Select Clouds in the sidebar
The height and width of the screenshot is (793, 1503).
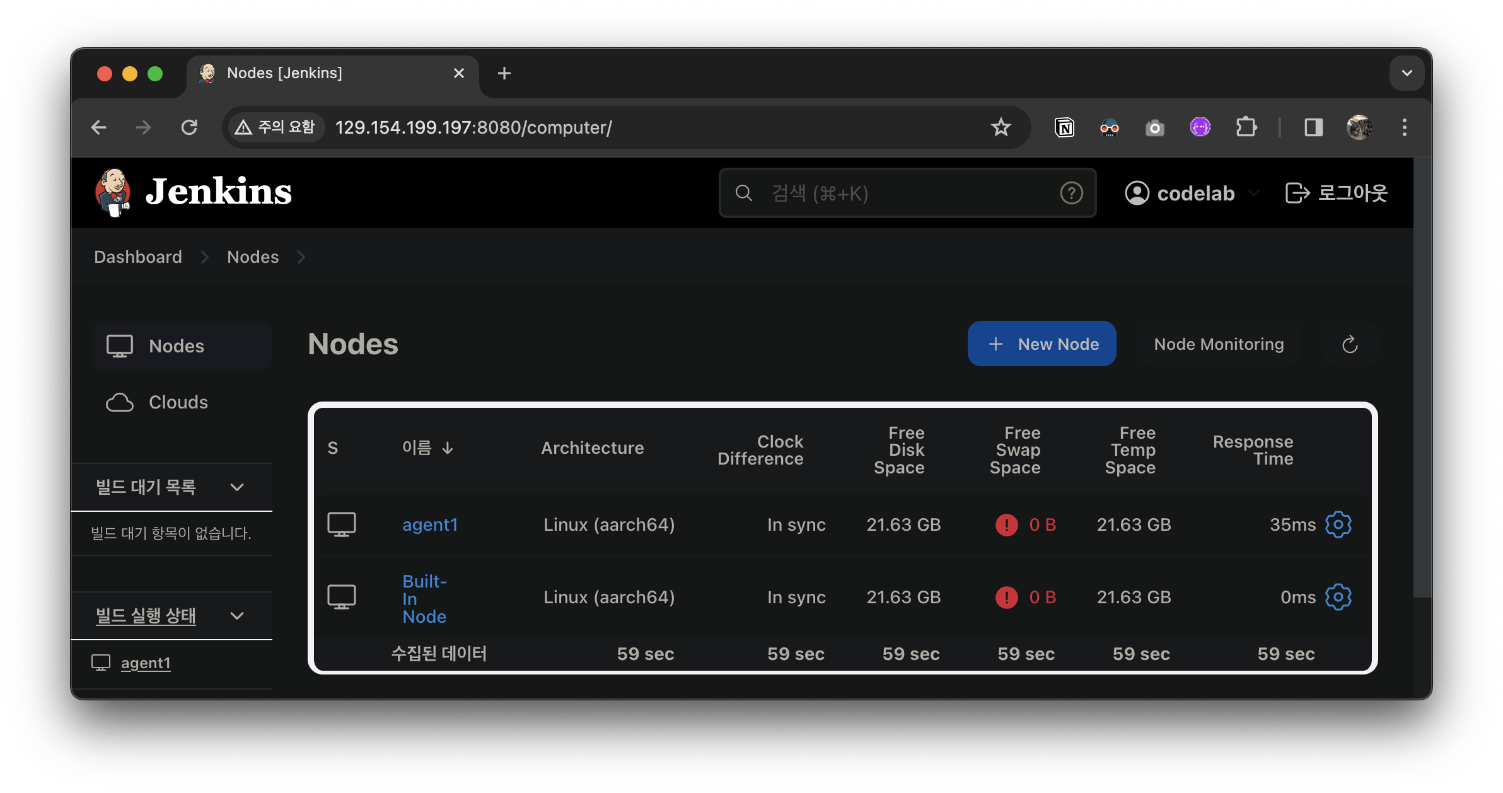click(x=178, y=402)
